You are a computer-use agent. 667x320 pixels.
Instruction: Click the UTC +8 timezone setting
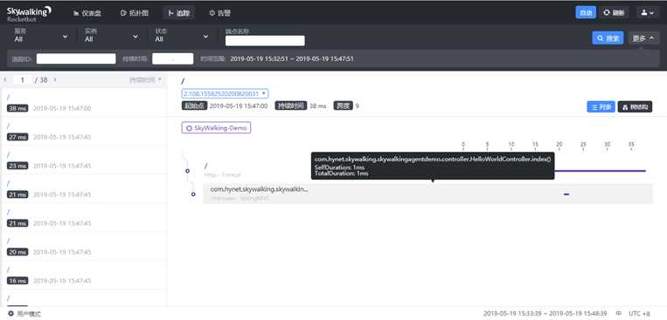[x=639, y=314]
